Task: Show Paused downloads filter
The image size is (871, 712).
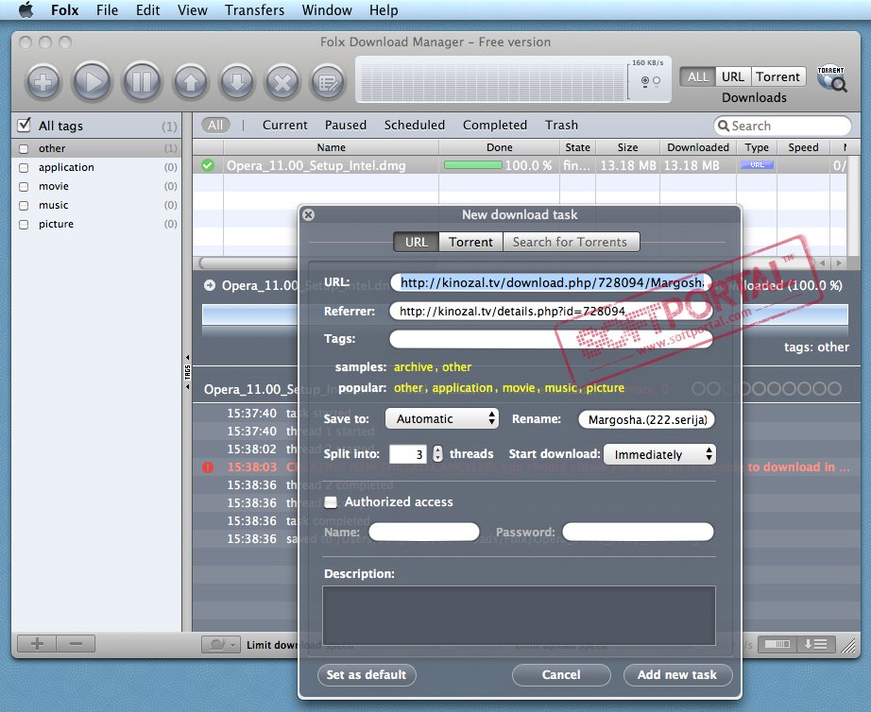Action: [346, 125]
